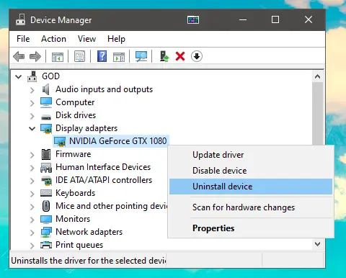Collapse the GOD root node
The height and width of the screenshot is (278, 346).
point(19,77)
